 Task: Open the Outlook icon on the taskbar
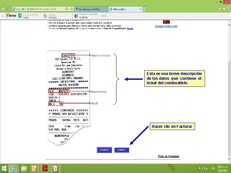pyautogui.click(x=34, y=169)
